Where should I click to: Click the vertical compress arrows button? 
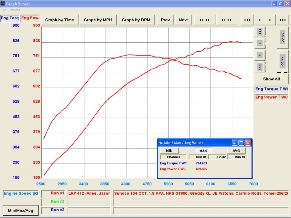tap(283, 38)
